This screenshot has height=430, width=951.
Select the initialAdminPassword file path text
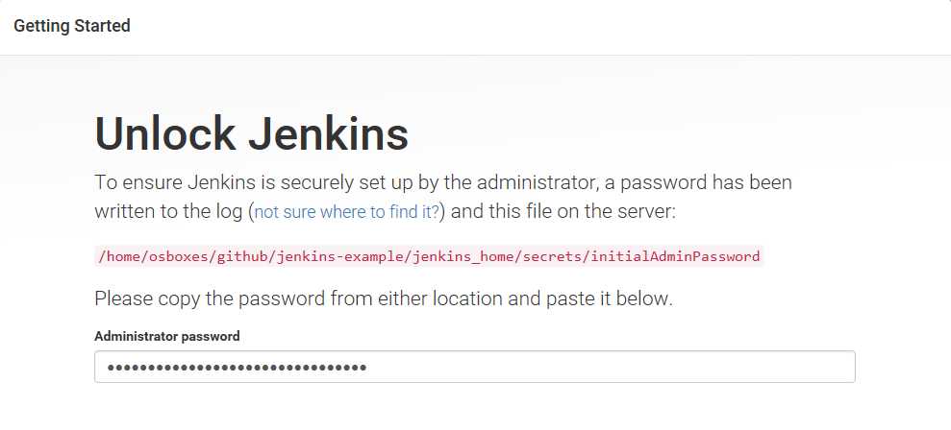pyautogui.click(x=429, y=256)
